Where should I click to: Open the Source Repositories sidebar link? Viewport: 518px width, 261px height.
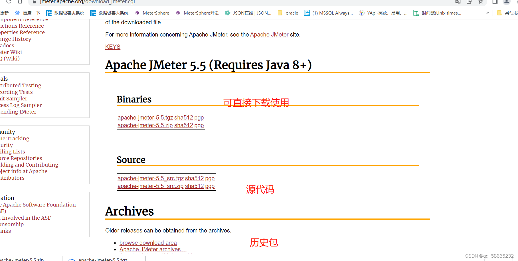(21, 158)
